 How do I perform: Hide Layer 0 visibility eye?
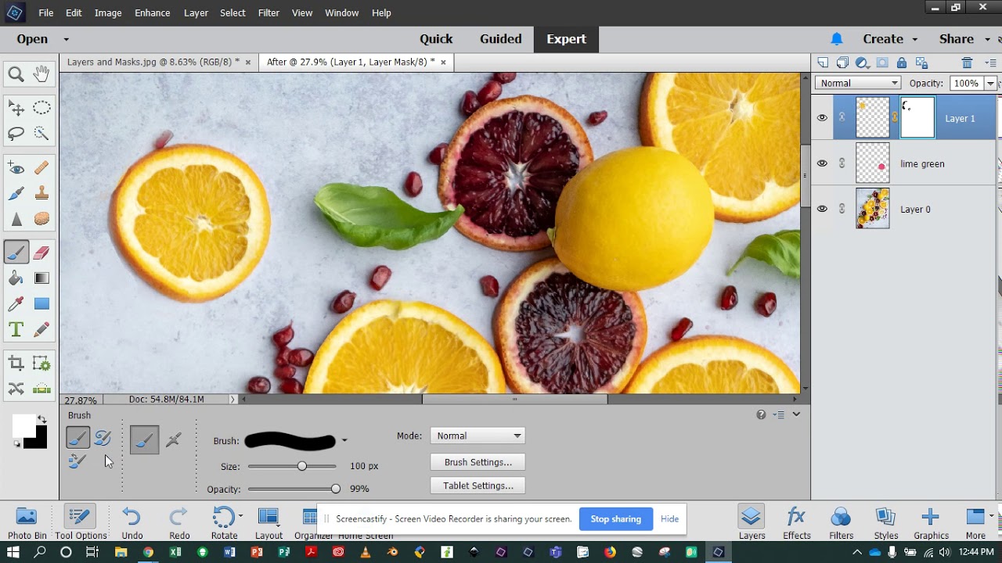[822, 209]
